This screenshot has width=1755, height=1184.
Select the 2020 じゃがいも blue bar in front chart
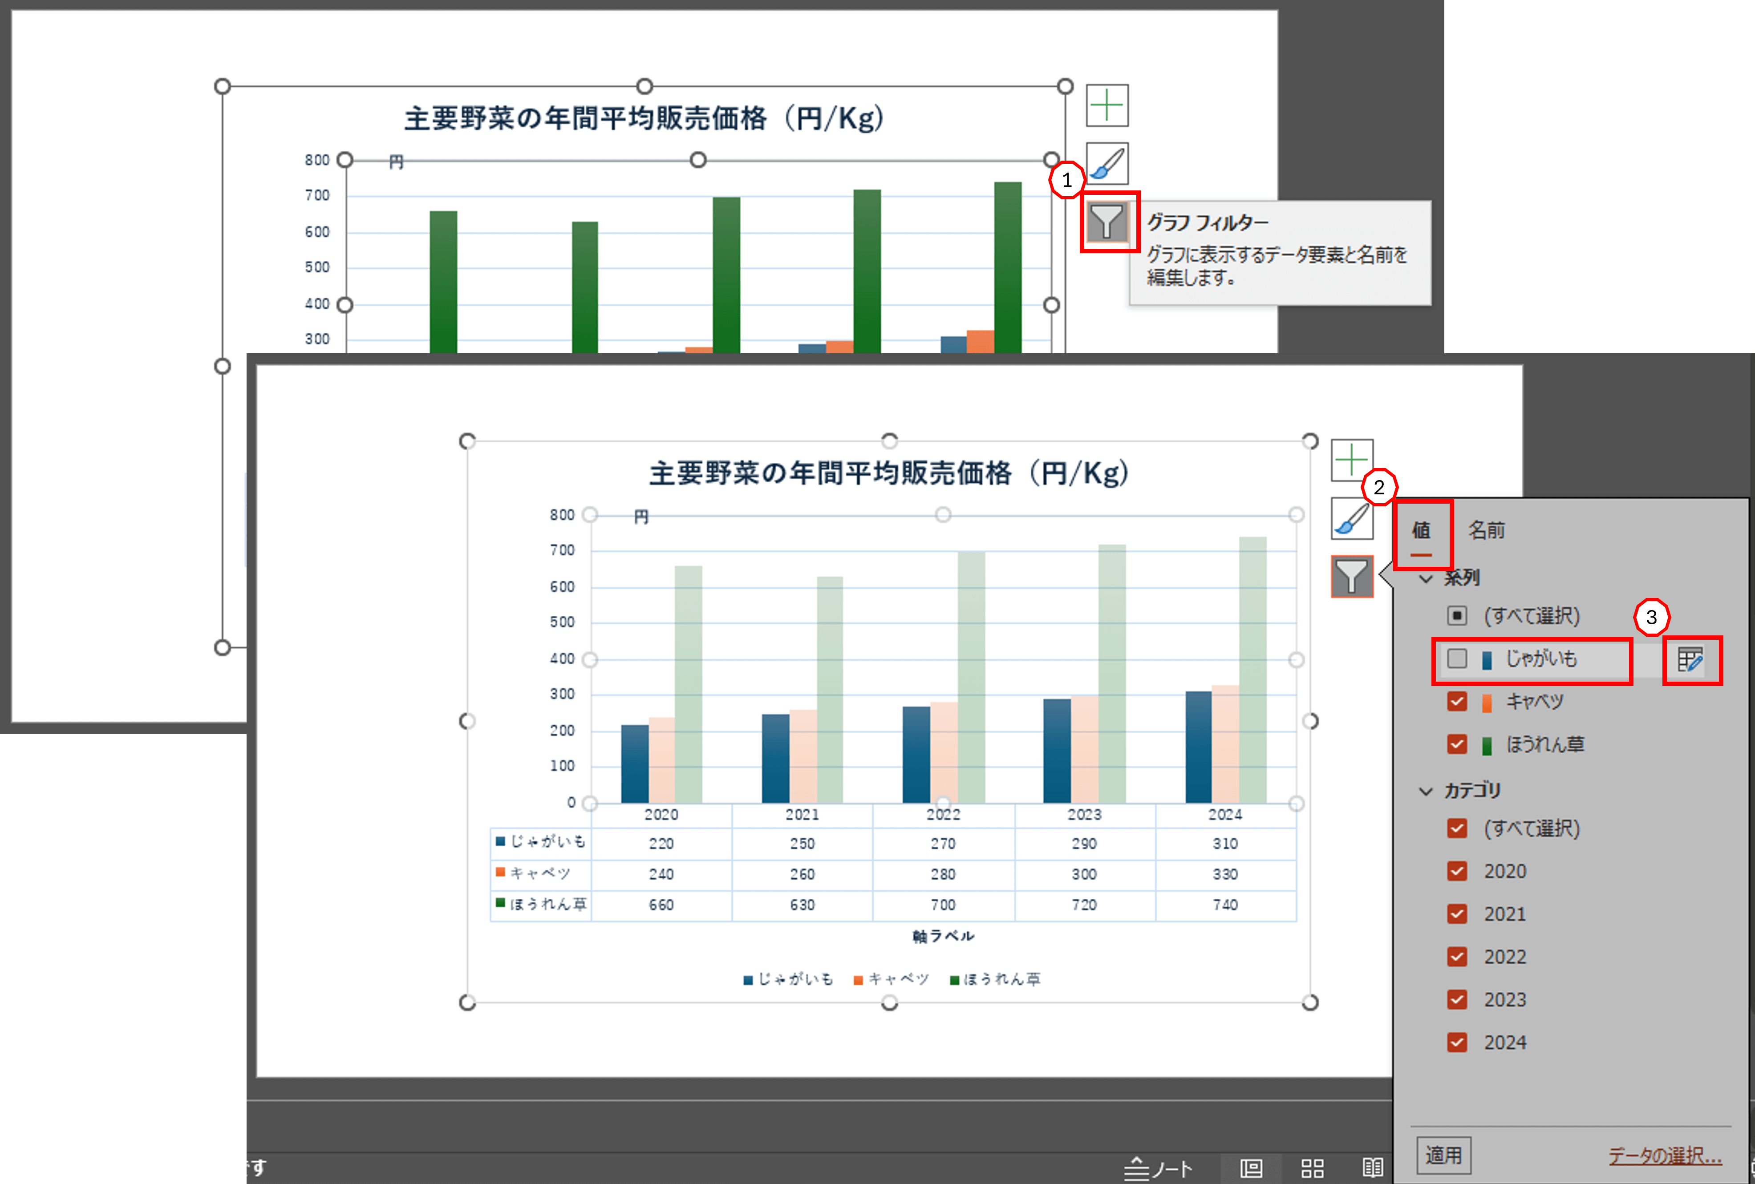634,764
